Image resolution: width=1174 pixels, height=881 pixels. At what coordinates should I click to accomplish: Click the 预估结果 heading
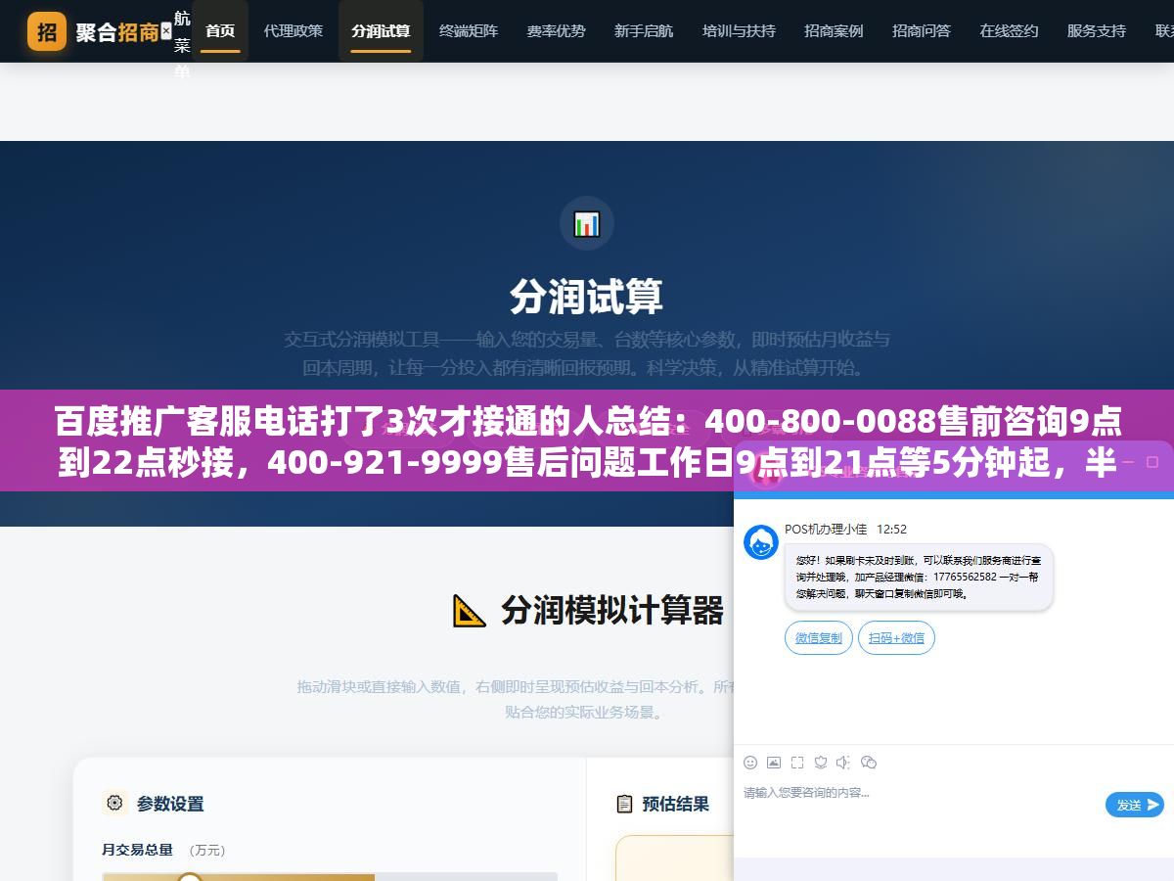click(x=676, y=804)
